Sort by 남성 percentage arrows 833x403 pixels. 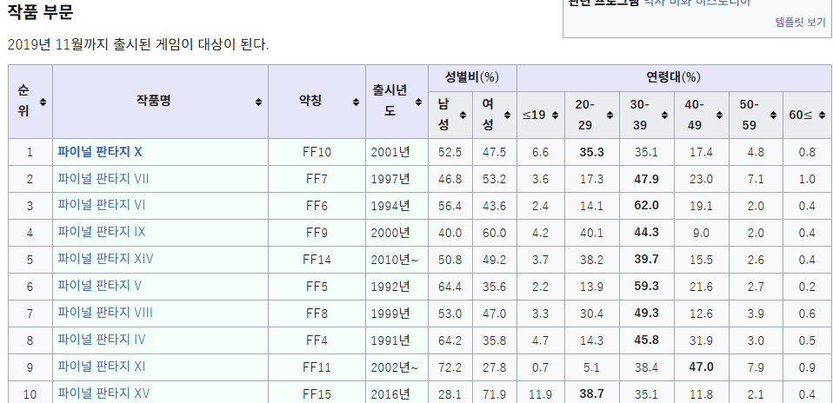click(463, 116)
